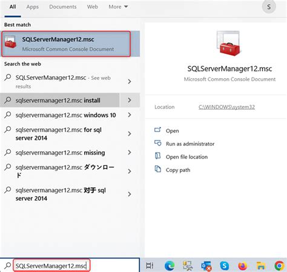Click the Open action icon
Viewport: 287px width, 272px height.
tap(157, 130)
